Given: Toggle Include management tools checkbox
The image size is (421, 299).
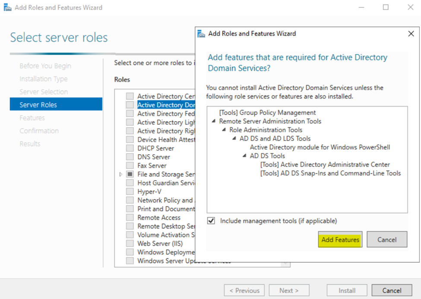Looking at the screenshot, I should pyautogui.click(x=211, y=221).
